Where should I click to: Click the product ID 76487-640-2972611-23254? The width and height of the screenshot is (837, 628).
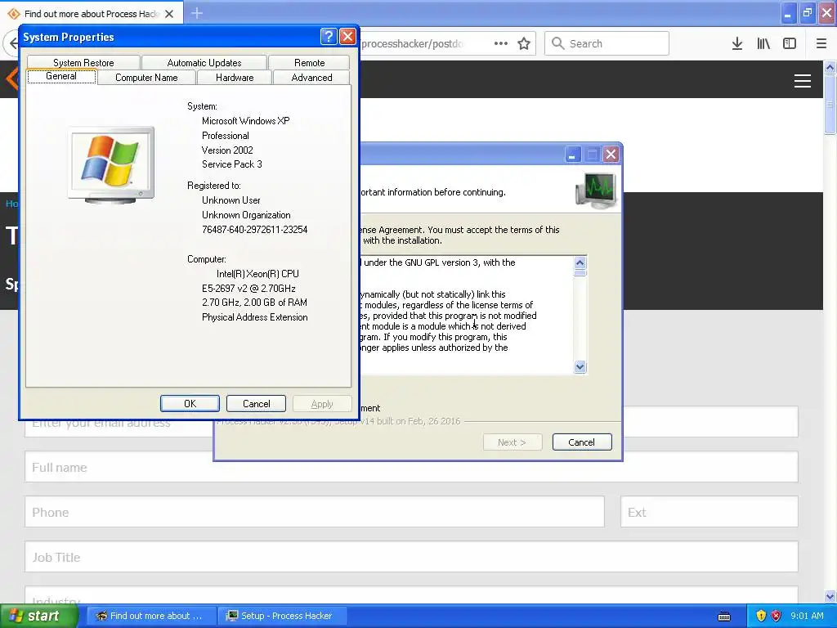coord(255,230)
